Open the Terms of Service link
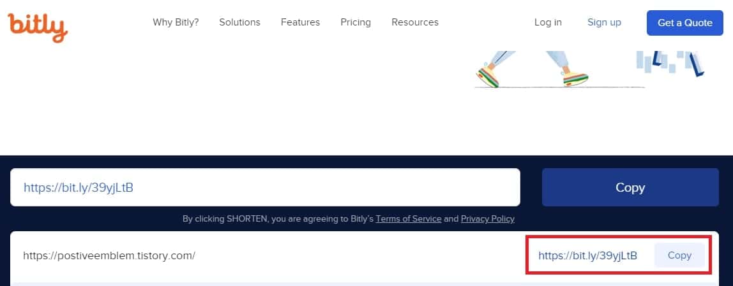 (x=409, y=218)
